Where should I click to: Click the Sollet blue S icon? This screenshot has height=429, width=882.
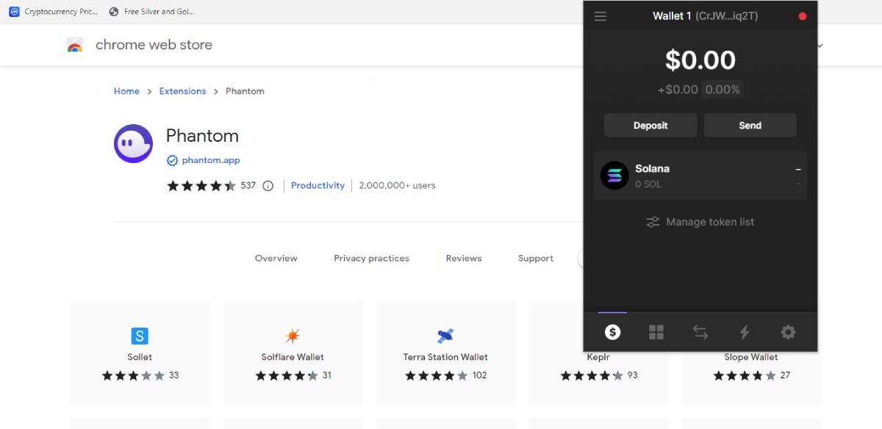[140, 336]
